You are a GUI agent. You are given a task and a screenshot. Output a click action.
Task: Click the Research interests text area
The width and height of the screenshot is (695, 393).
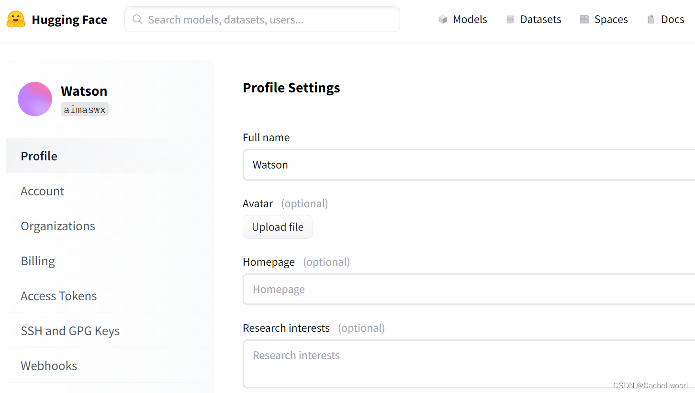(469, 364)
